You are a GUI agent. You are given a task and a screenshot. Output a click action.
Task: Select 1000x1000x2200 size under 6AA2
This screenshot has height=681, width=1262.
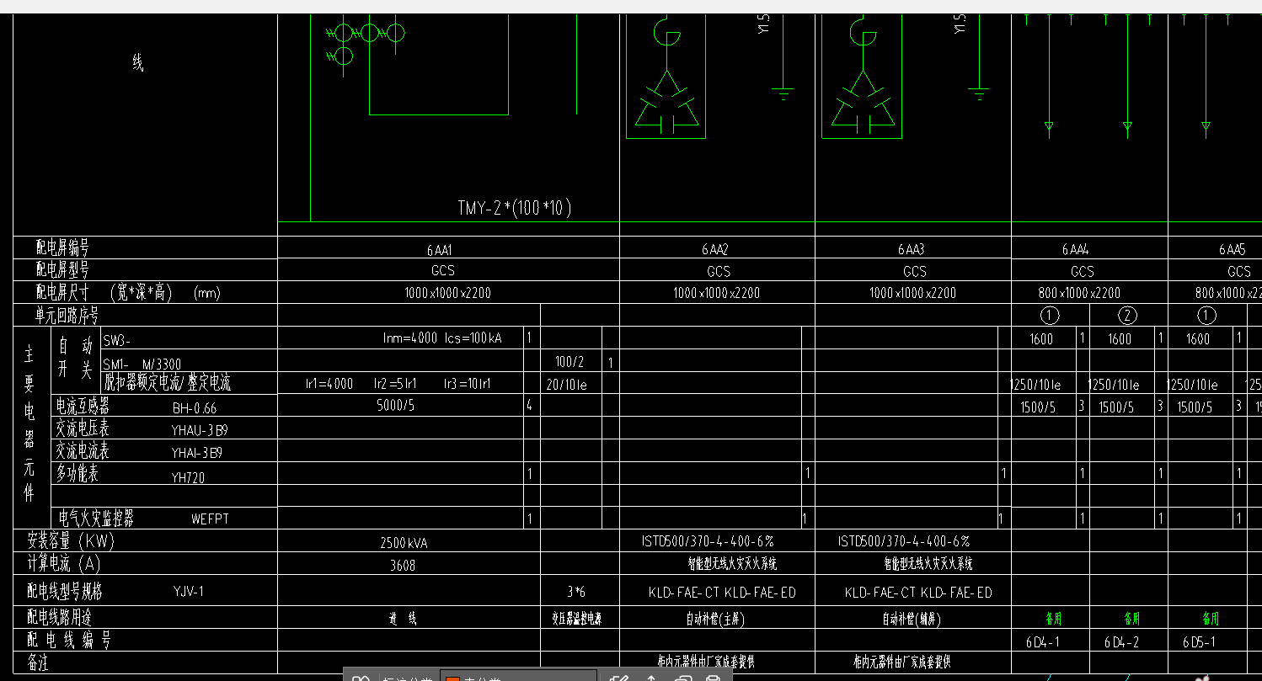pos(717,293)
